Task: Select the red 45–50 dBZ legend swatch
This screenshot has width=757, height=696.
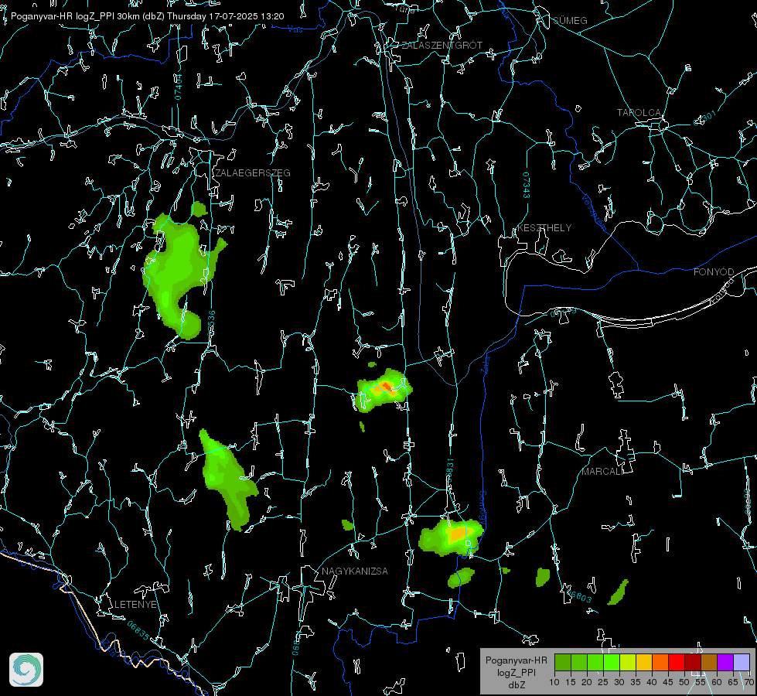Action: coord(677,662)
